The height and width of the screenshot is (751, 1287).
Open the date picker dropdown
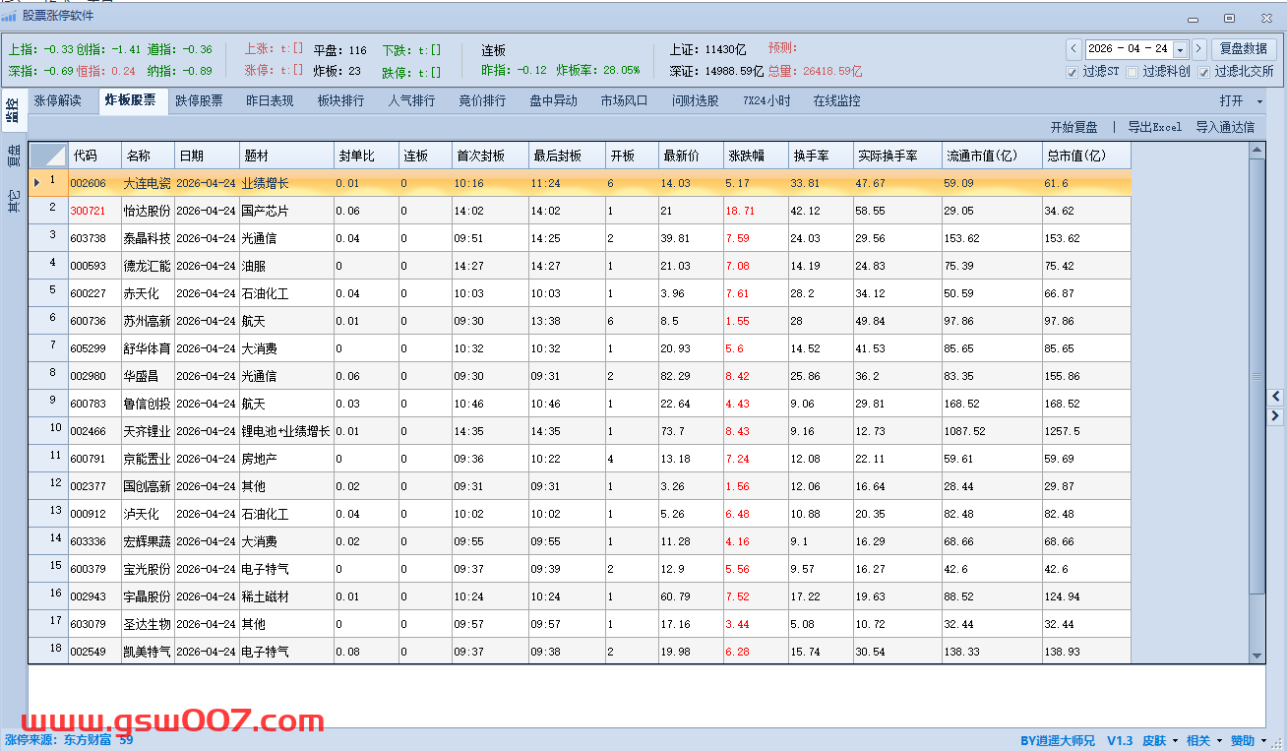(x=1180, y=49)
